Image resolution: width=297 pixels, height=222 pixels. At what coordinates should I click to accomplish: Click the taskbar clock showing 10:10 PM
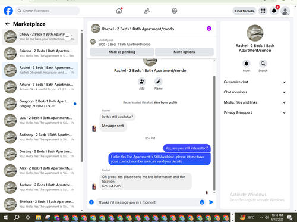[x=277, y=218]
